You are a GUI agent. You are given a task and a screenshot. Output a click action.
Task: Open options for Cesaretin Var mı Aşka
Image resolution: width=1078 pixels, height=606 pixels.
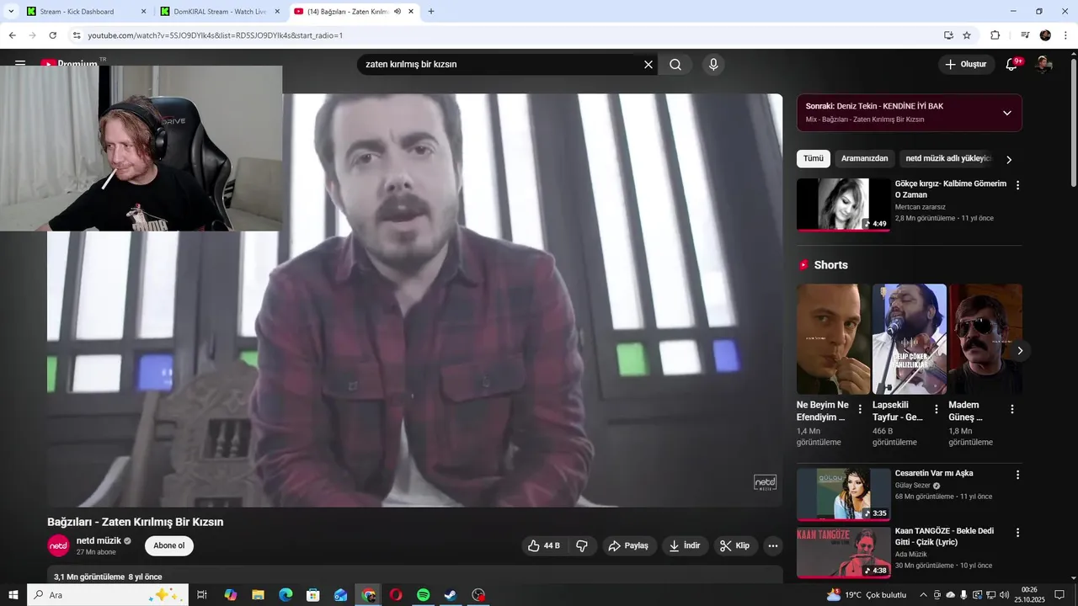coord(1017,475)
